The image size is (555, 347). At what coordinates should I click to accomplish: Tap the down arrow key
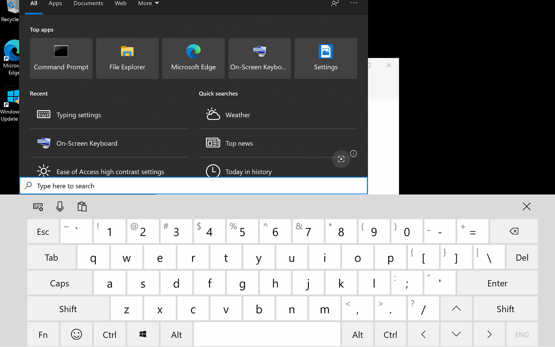(x=456, y=335)
